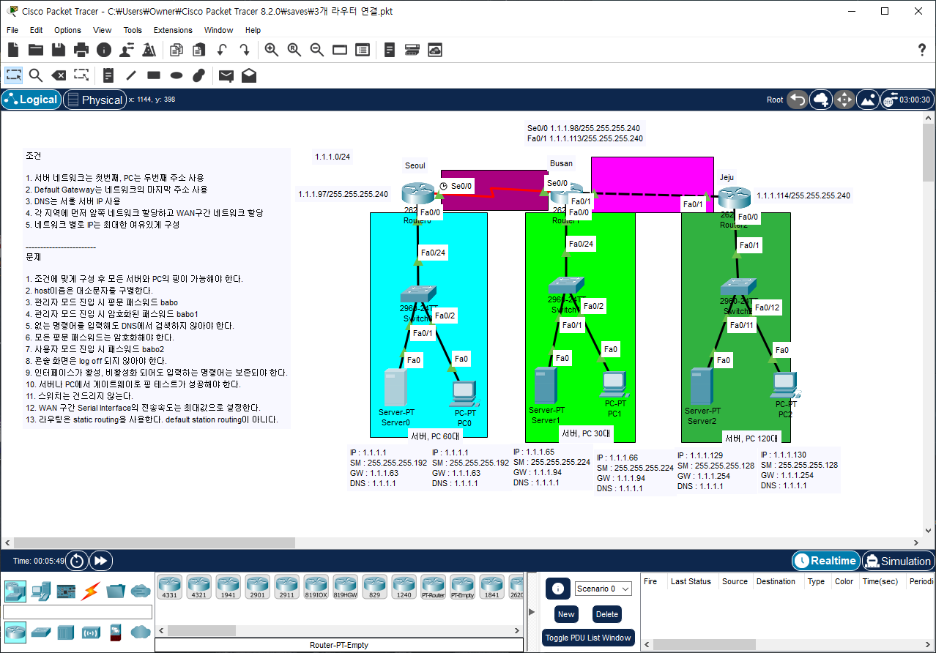This screenshot has height=653, width=936.
Task: Select the Draw Line tool
Action: tap(131, 75)
